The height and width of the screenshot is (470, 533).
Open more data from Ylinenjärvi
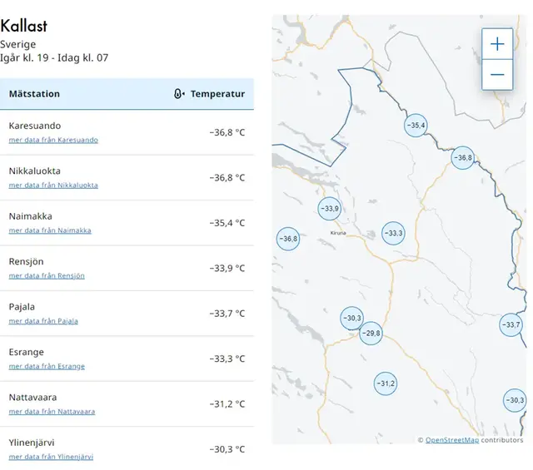tap(51, 457)
